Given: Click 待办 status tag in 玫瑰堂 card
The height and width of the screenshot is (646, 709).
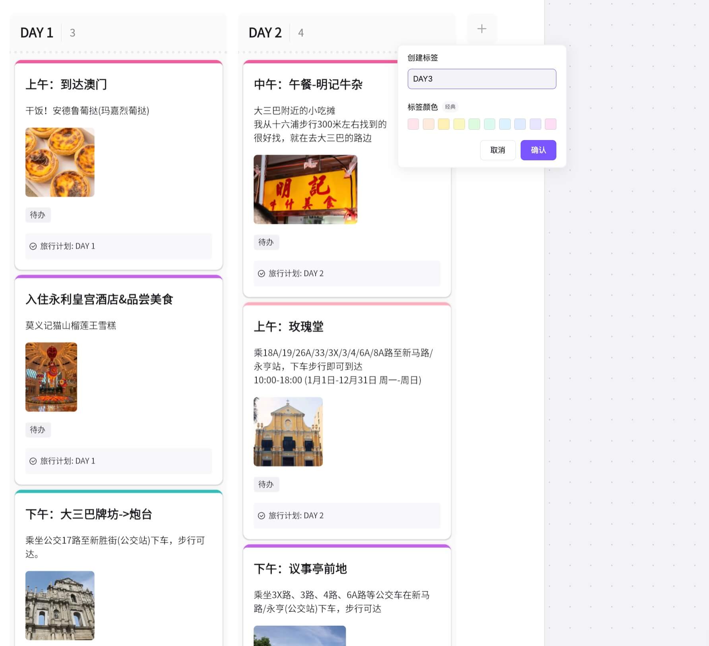Looking at the screenshot, I should tap(266, 484).
